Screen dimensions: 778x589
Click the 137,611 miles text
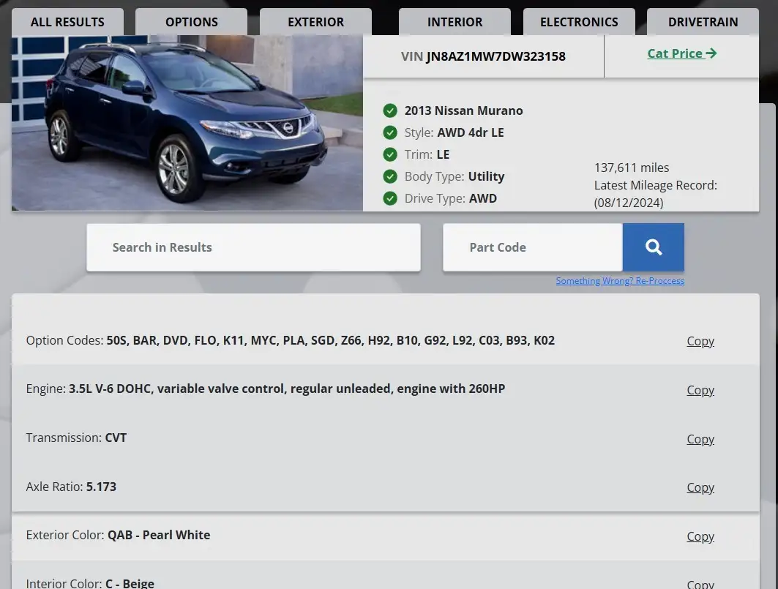(632, 168)
